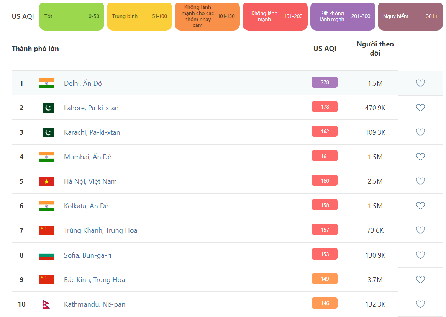Click the 160 AQI badge for Hà Nội
This screenshot has height=317, width=446.
click(x=325, y=180)
